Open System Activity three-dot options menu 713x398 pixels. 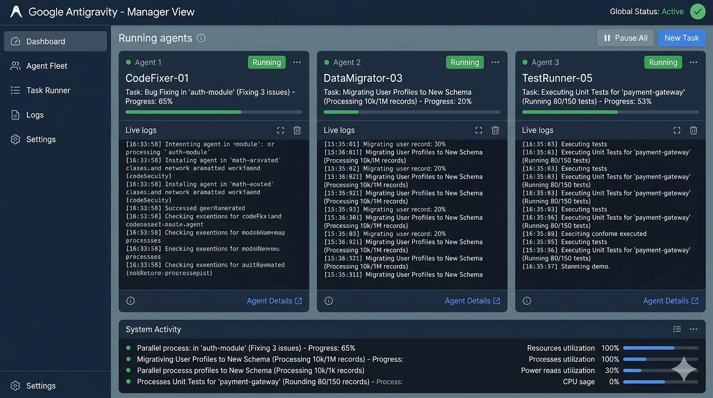click(693, 329)
